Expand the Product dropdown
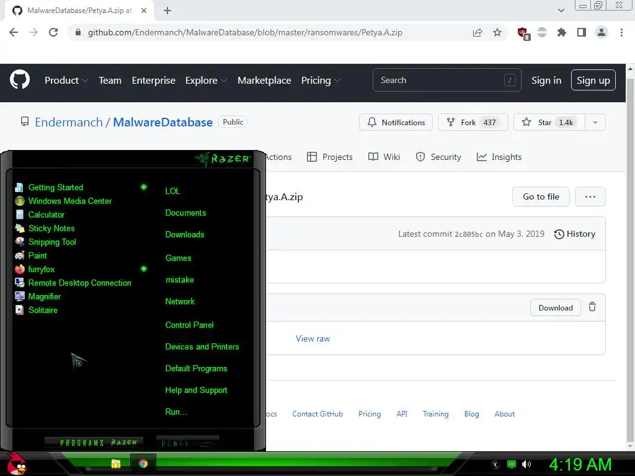The width and height of the screenshot is (635, 476). point(66,80)
